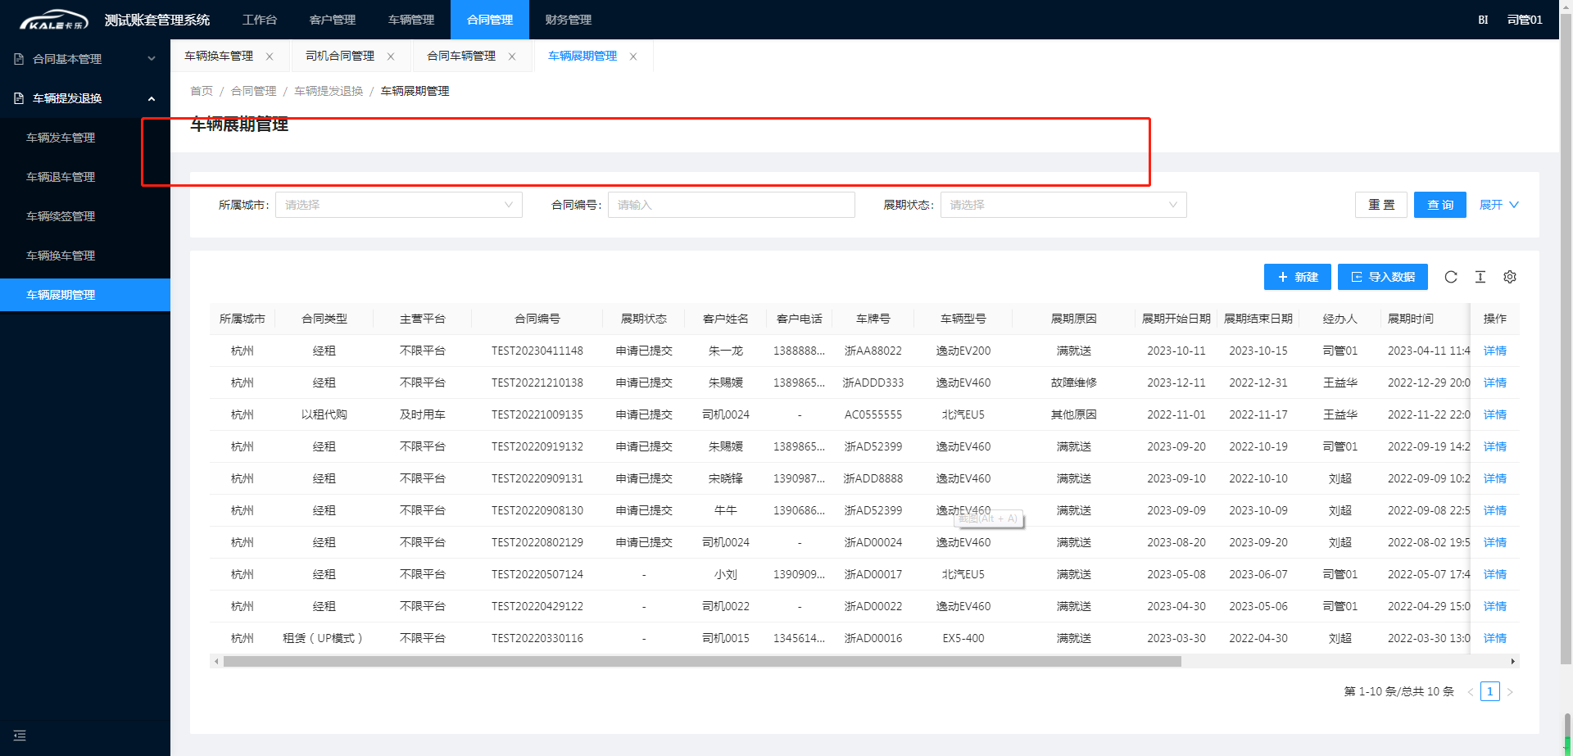This screenshot has width=1573, height=756.
Task: Open 详情 for contract TEST20220507124
Action: click(1495, 574)
